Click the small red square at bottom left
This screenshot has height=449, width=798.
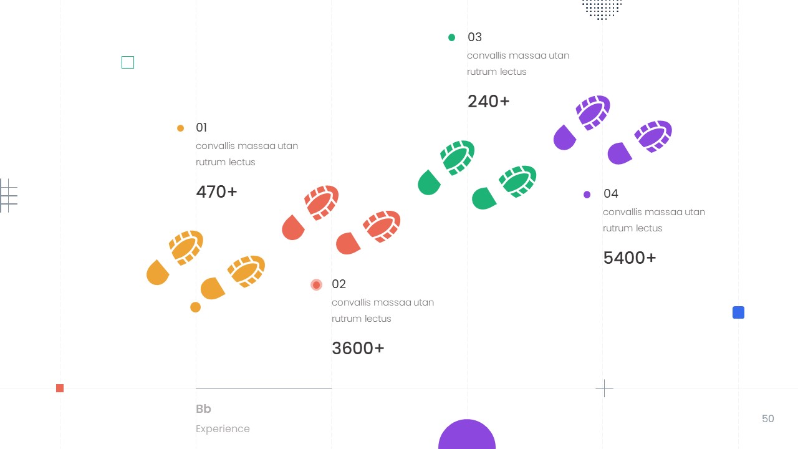(60, 389)
